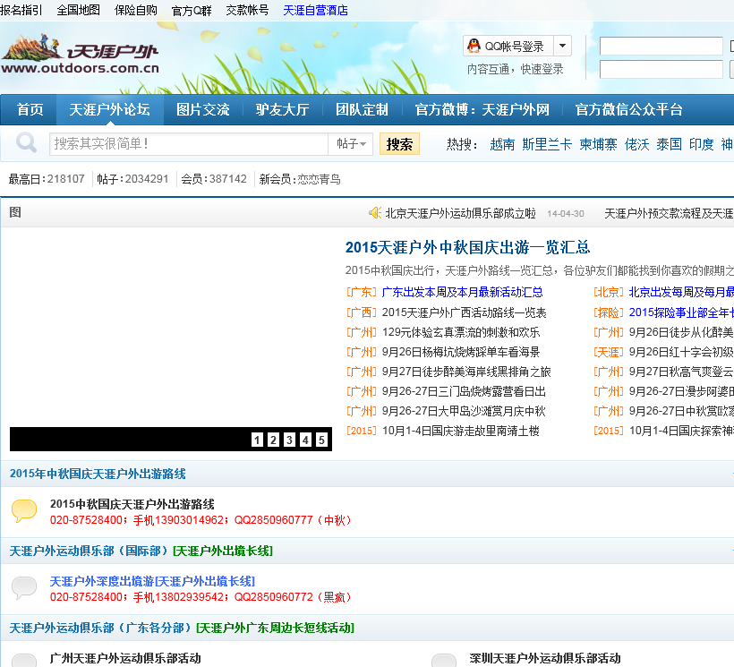Open 官方微信公众平台 nav item
734x667 pixels.
coord(628,109)
